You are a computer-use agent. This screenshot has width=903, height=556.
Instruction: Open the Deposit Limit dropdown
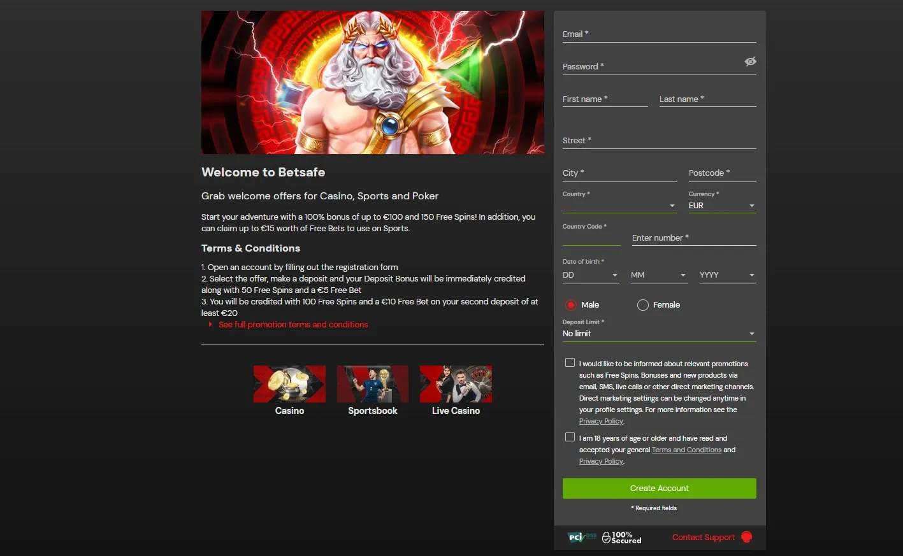pyautogui.click(x=751, y=333)
